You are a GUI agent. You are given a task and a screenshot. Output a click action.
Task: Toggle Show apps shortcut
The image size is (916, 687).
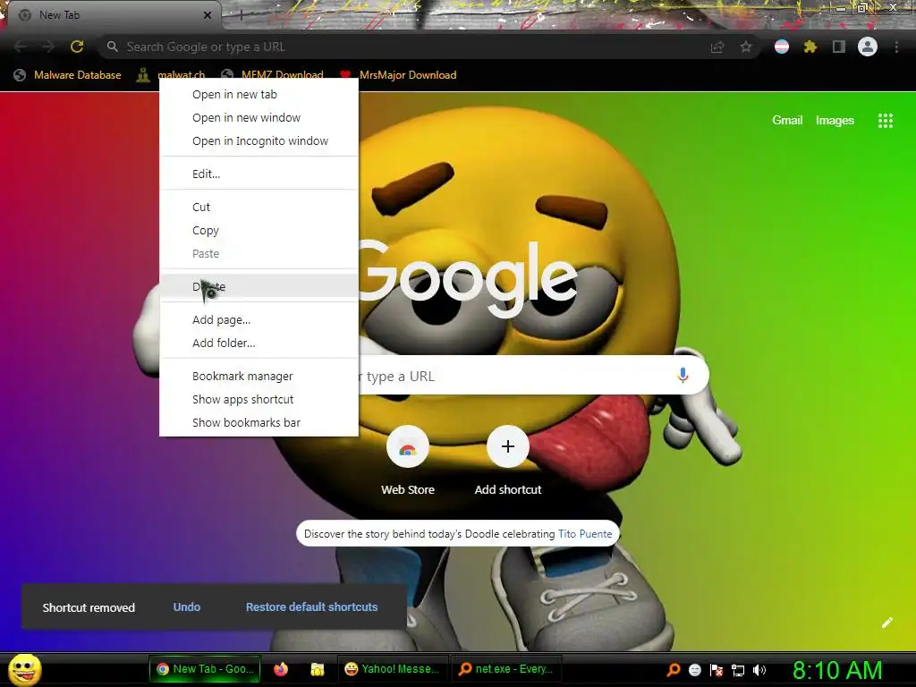coord(259,400)
